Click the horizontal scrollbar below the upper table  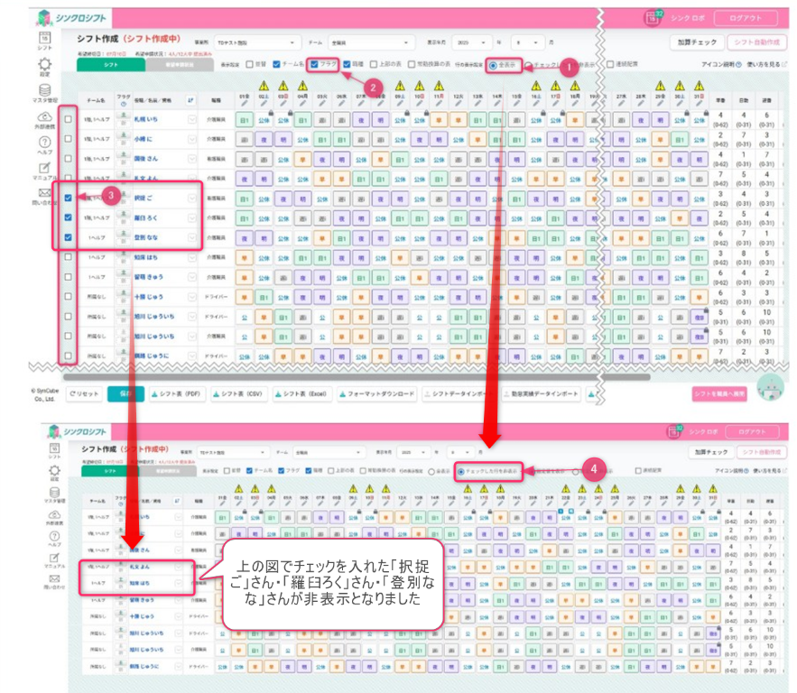coord(361,376)
